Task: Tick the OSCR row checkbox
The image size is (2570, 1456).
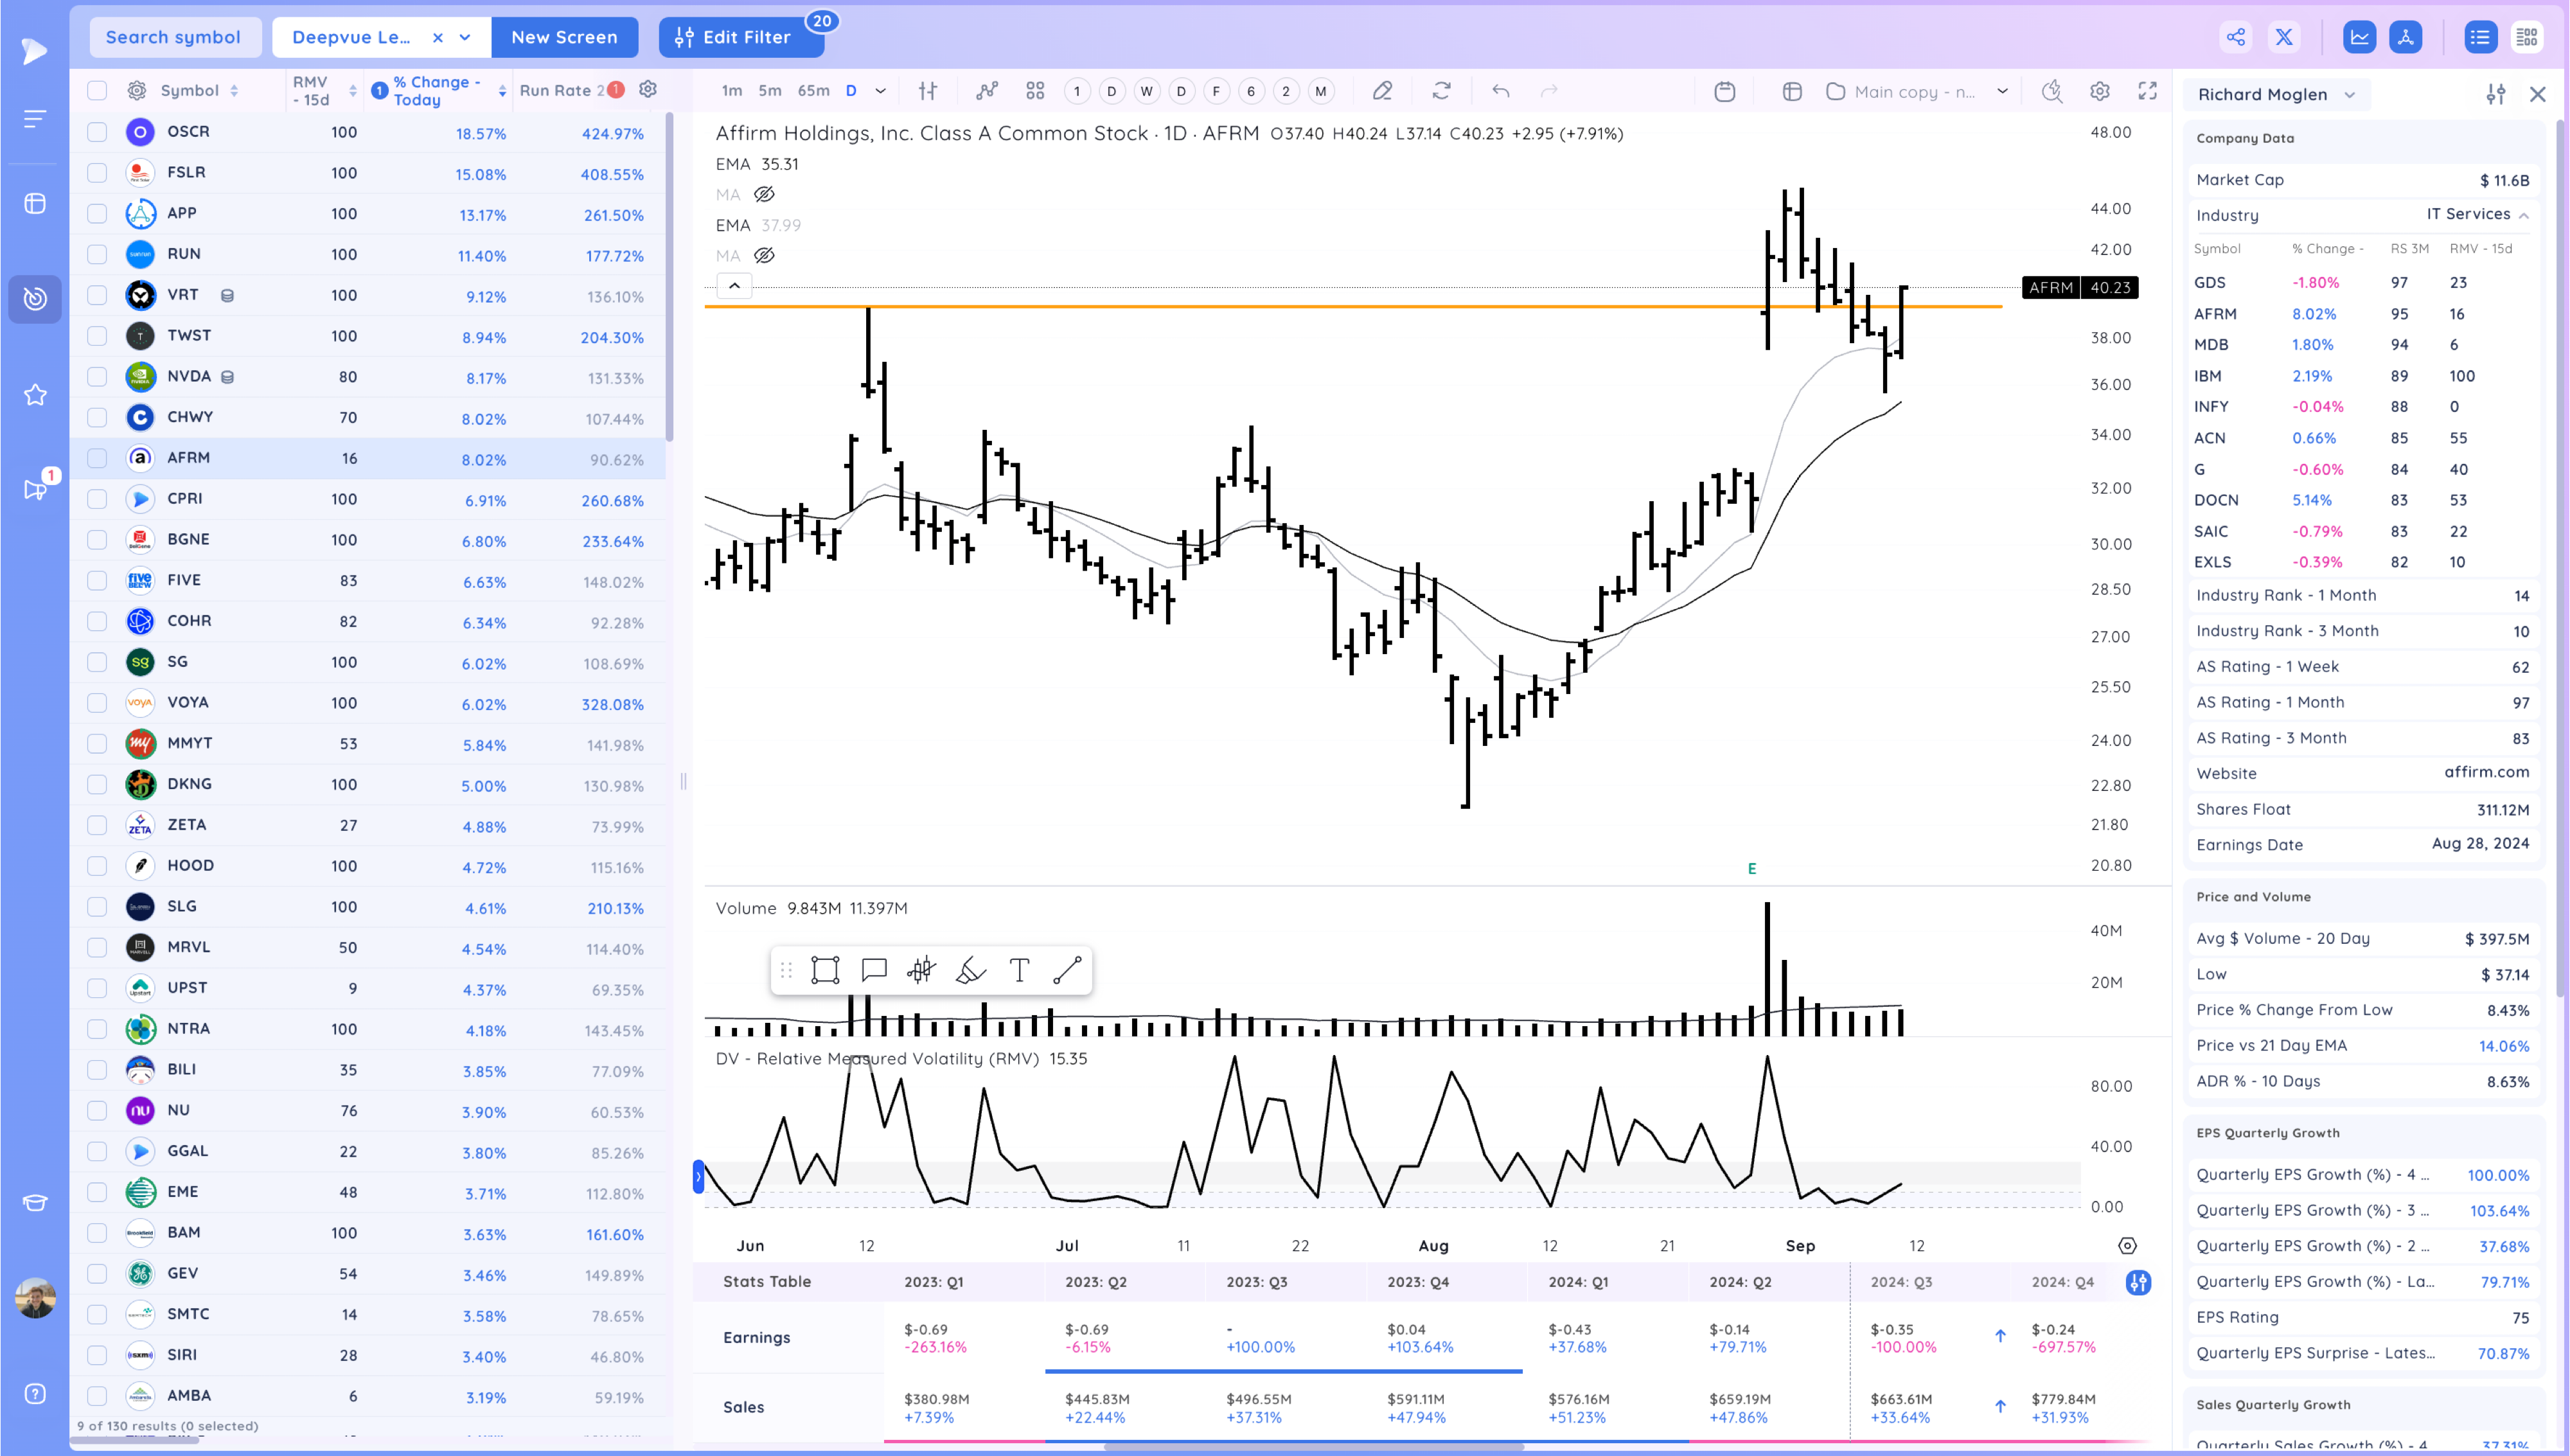Action: click(97, 132)
